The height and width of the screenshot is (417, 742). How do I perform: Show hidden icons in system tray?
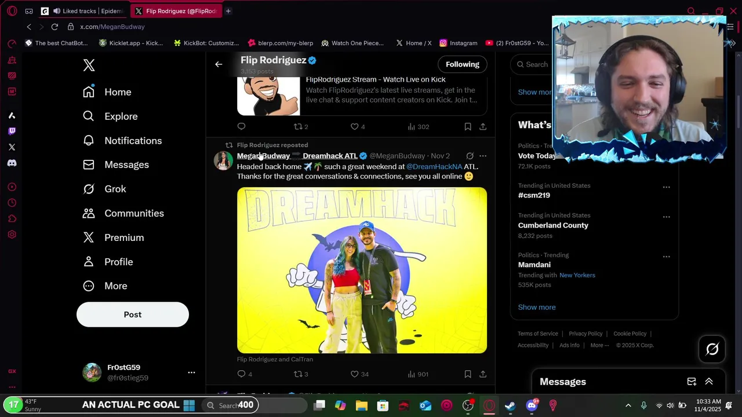(628, 405)
